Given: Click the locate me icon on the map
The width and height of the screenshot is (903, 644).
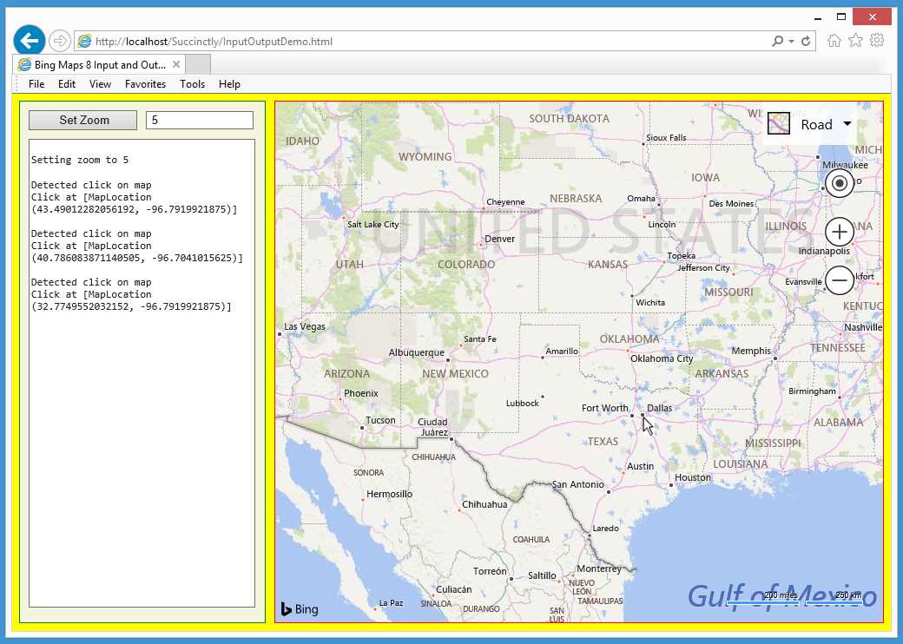Looking at the screenshot, I should coord(839,183).
